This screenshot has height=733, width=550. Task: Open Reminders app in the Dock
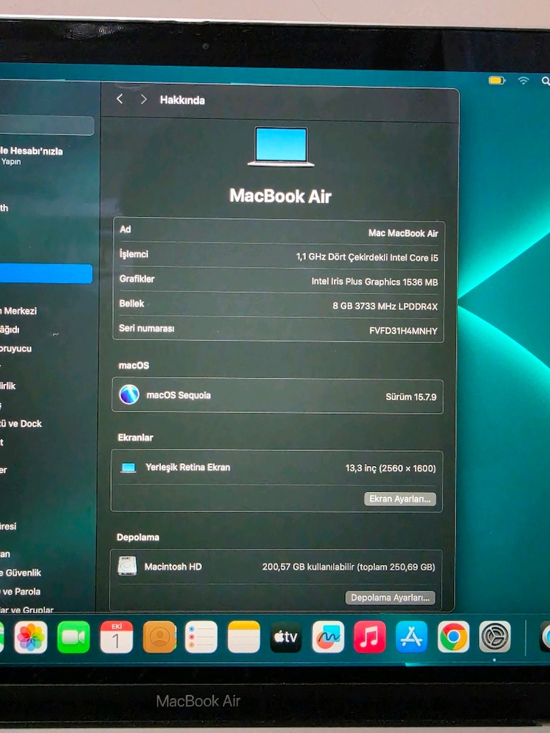click(201, 636)
